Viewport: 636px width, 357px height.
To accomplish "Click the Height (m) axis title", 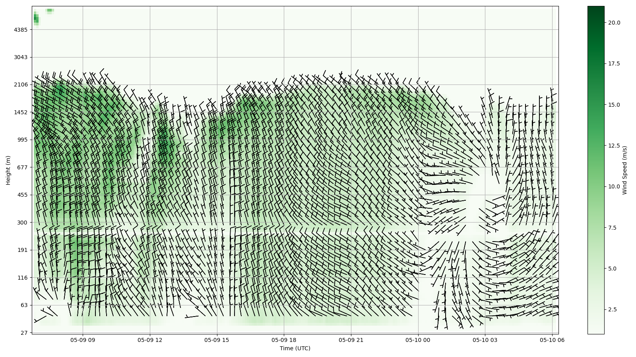I will (8, 170).
